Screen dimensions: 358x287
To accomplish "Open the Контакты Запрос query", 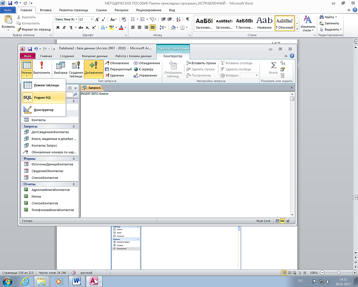I will pos(50,145).
